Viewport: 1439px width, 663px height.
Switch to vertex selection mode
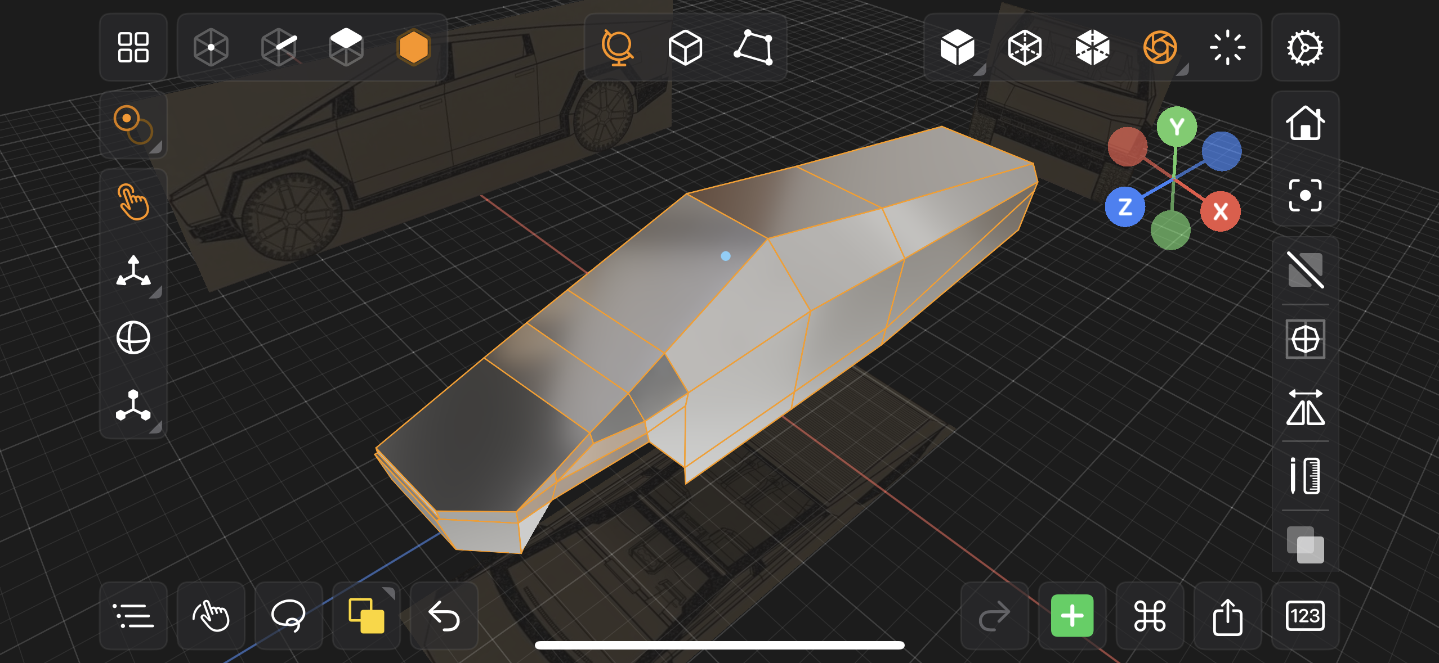pyautogui.click(x=211, y=47)
